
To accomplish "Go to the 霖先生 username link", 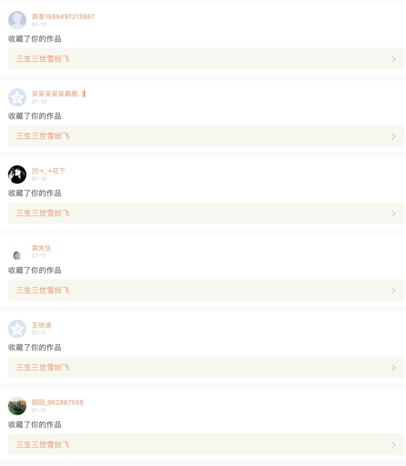I will point(41,248).
